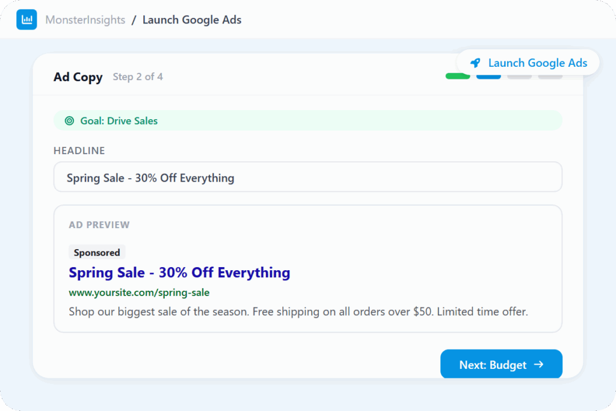Click the Goal: Drive Sales banner text
The width and height of the screenshot is (616, 411).
click(x=119, y=120)
